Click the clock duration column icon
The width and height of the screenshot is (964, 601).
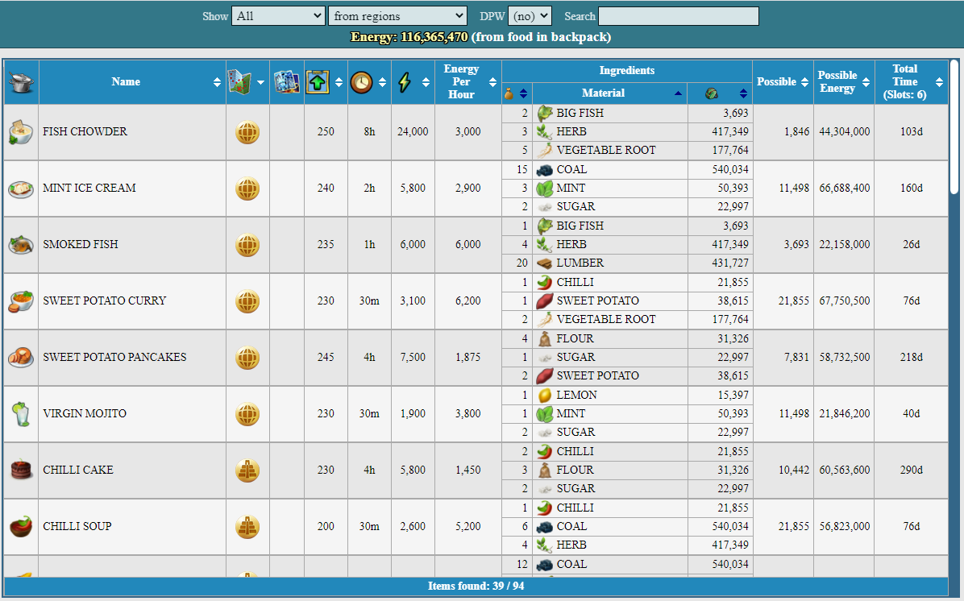[361, 81]
